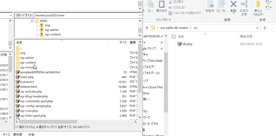Click FileZilla status text showing 167,439 バイト total
The height and width of the screenshot is (136, 276).
click(x=53, y=127)
